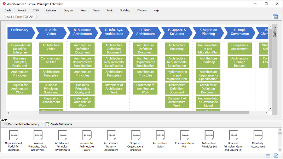The height and width of the screenshot is (159, 283).
Task: Click Scope of Organizations Impacted deliverable icon
Action: (x=135, y=135)
